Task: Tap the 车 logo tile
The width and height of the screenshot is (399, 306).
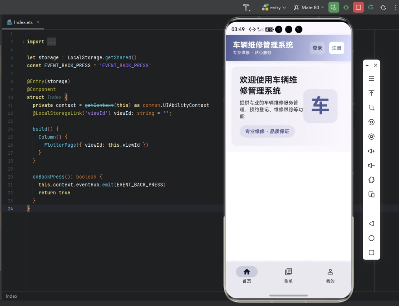Action: tap(320, 106)
